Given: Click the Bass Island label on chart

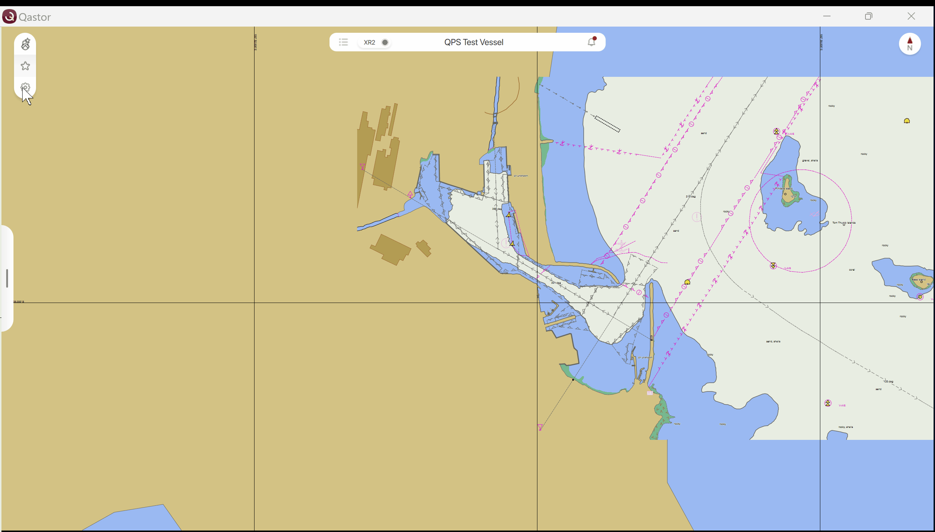Looking at the screenshot, I should [918, 279].
